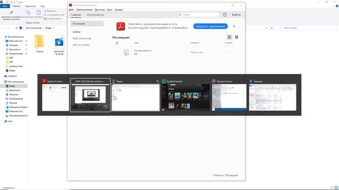Select OneDrive in the navigation pane
Screen dimensions: 339x190
pyautogui.click(x=11, y=76)
